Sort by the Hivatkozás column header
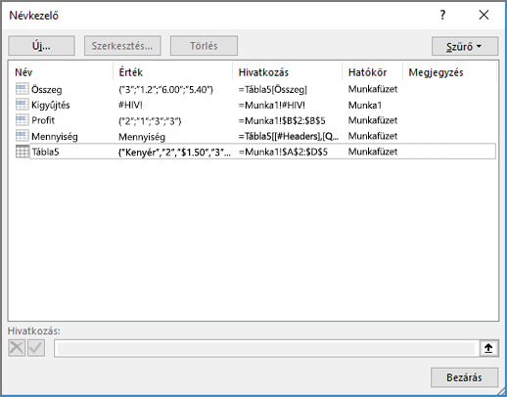The image size is (507, 397). click(263, 72)
